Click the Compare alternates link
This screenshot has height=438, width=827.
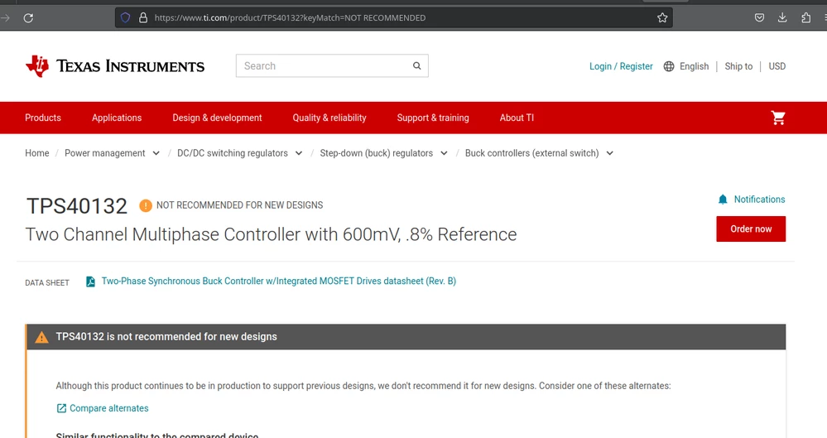click(109, 408)
